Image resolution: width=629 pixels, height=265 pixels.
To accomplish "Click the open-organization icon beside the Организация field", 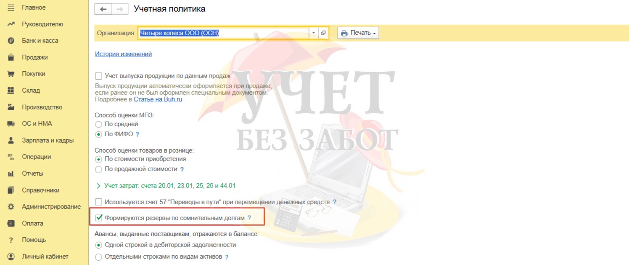I will coord(323,33).
